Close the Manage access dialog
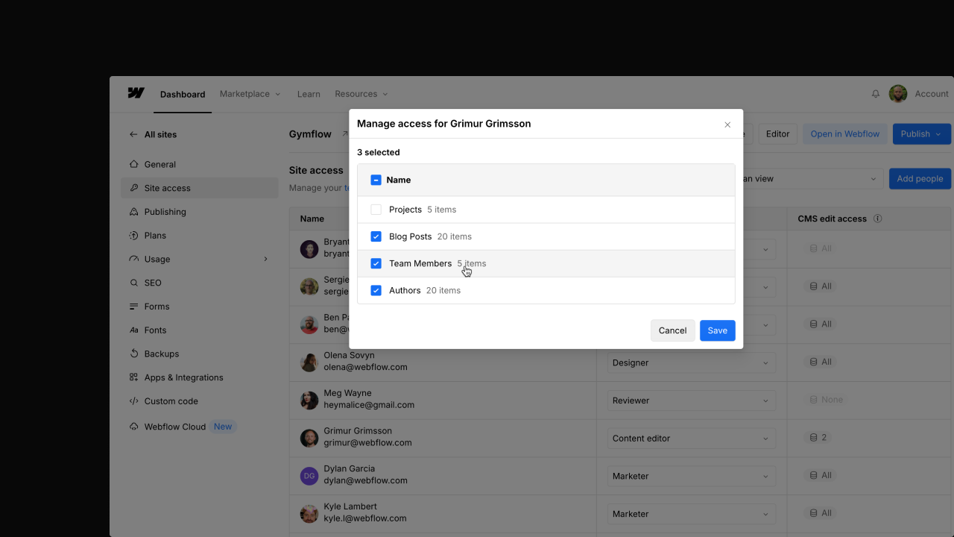Image resolution: width=954 pixels, height=537 pixels. coord(727,125)
